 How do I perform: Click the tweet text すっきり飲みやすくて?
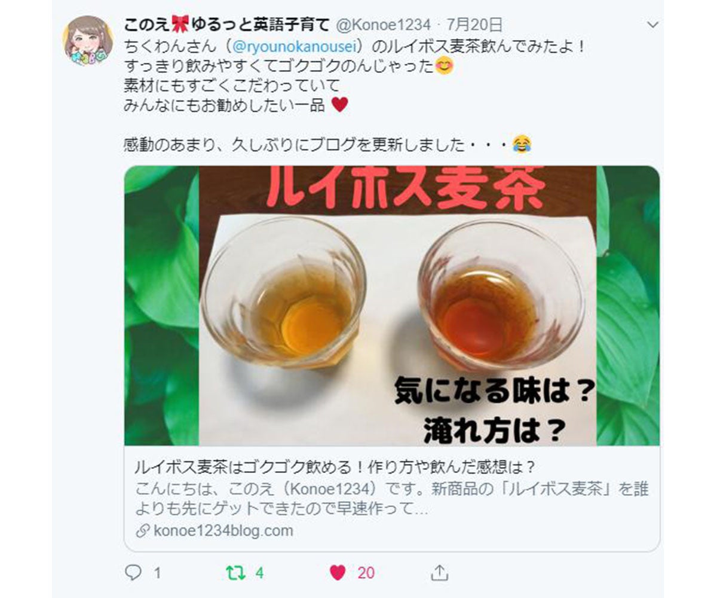click(x=288, y=65)
